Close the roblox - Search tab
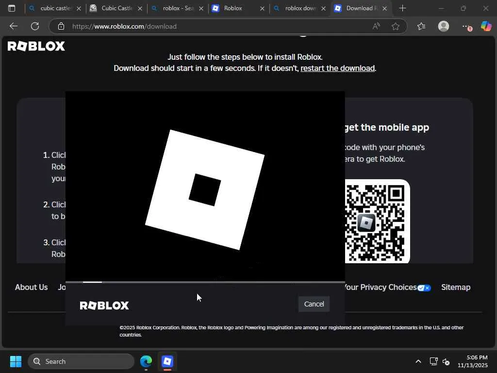Screen dimensions: 497x373 201,9
